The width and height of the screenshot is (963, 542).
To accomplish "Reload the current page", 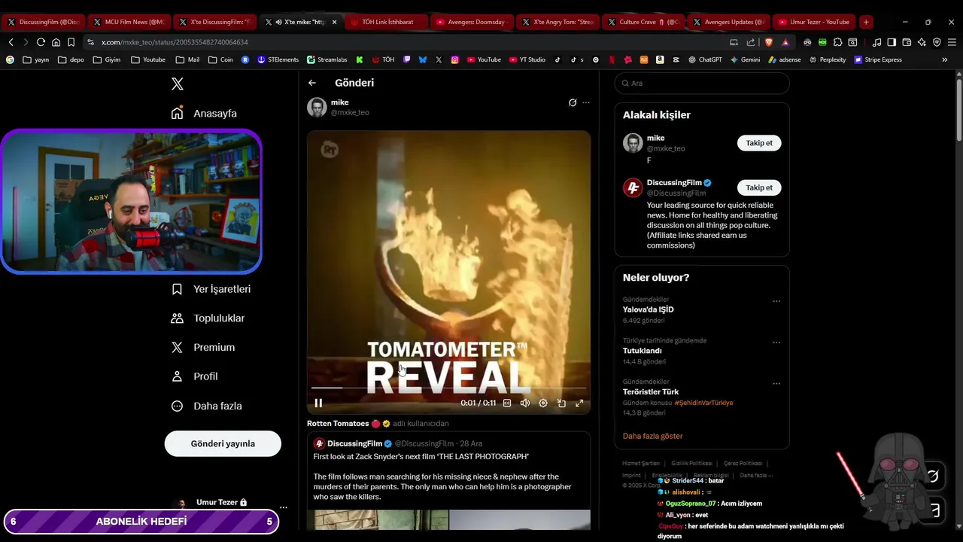I will click(x=41, y=42).
